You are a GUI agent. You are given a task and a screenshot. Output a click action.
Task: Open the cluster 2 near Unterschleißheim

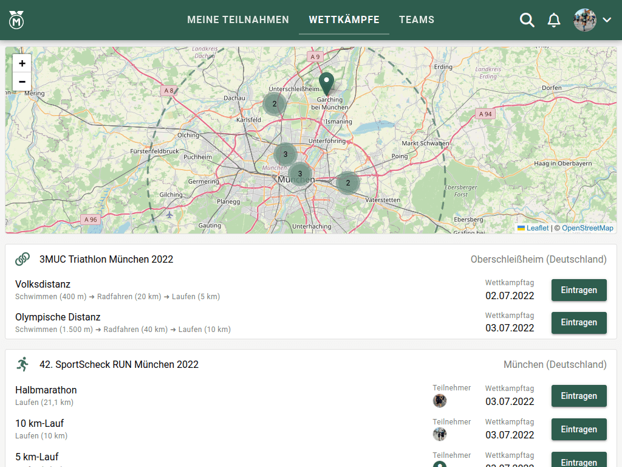[274, 104]
